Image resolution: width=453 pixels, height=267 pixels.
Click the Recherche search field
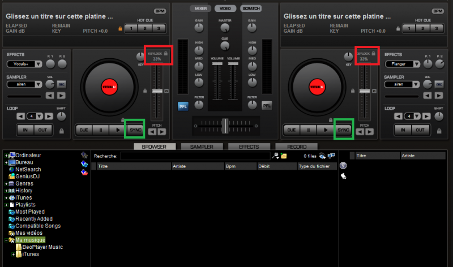pos(195,156)
